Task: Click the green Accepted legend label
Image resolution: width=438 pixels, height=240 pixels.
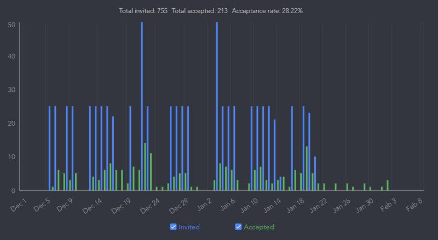Action: [258, 227]
